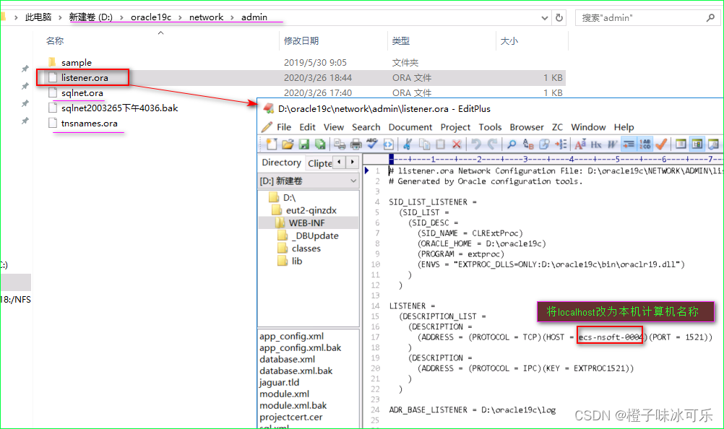Click the orange checkmark toolbar icon
The width and height of the screenshot is (724, 429).
point(661,144)
